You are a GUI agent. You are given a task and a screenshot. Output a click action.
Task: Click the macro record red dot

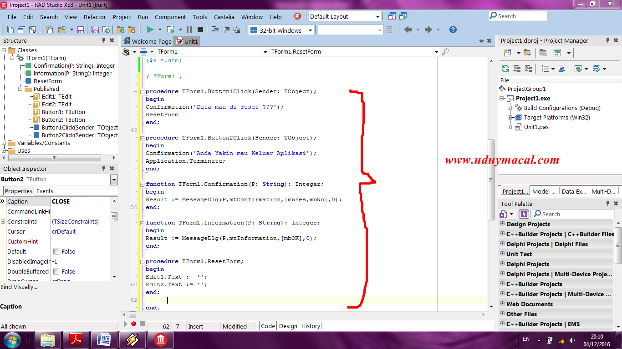[133, 324]
